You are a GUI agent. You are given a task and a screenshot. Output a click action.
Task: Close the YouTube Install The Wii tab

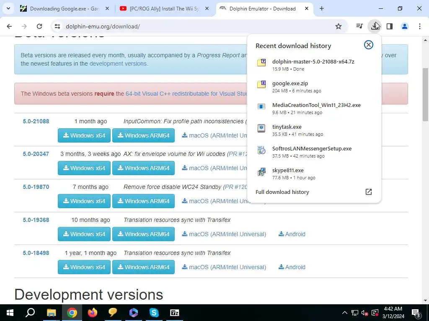(207, 9)
